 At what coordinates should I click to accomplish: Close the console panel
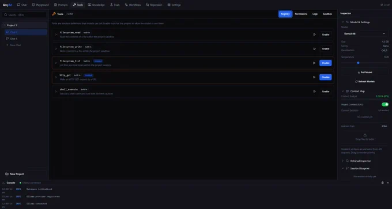pyautogui.click(x=388, y=183)
